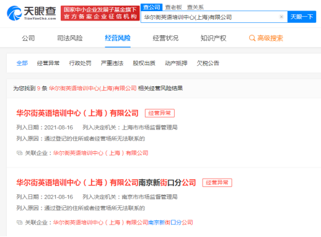Open the 南京新街口分公司 result title
This screenshot has height=237, width=321.
(106, 182)
